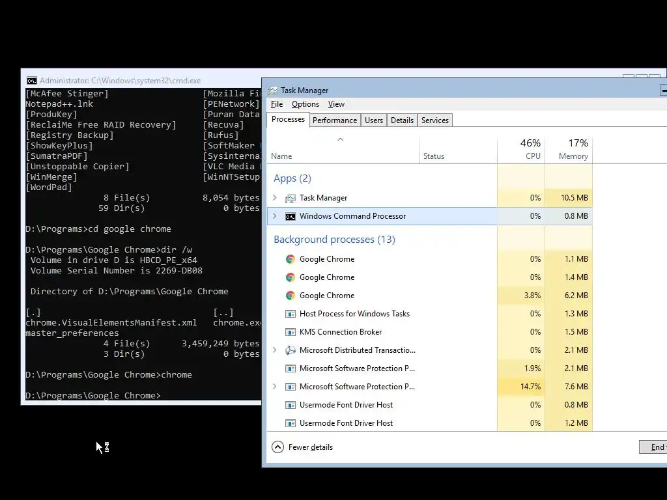Click the Host Process for Windows Tasks icon
Viewport: 667px width, 500px height.
(290, 314)
